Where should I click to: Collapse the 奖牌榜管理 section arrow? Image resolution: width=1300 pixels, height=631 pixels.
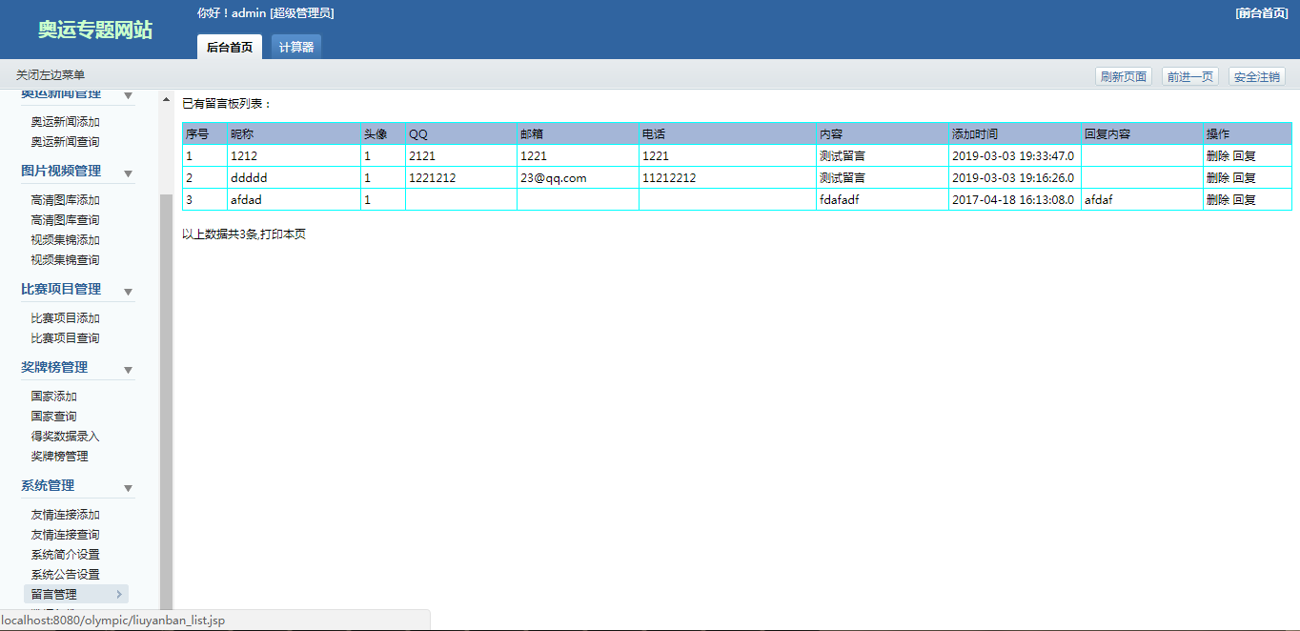[x=128, y=370]
